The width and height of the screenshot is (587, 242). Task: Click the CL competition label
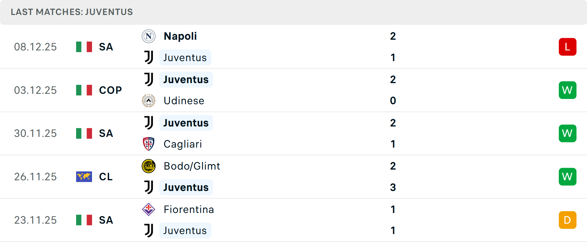point(106,177)
